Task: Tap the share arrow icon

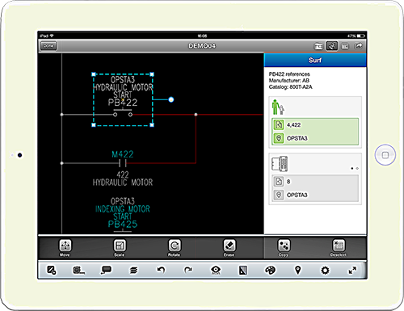Action: [x=358, y=46]
